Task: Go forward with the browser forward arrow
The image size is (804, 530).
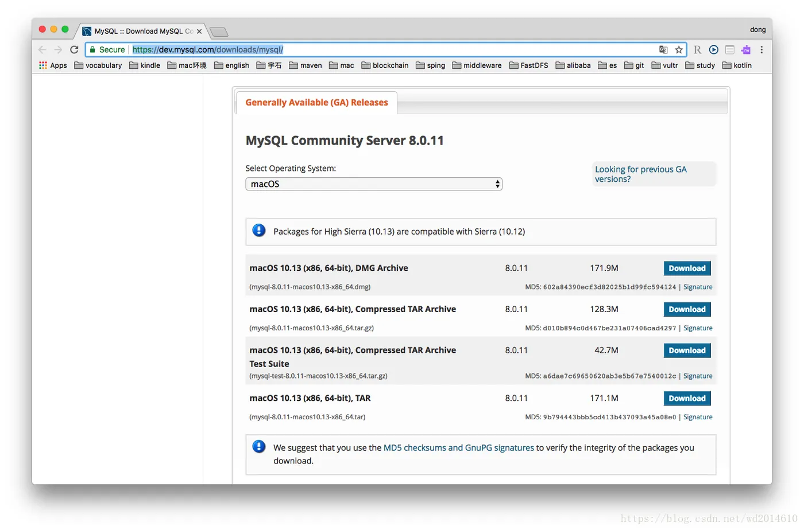Action: point(58,50)
